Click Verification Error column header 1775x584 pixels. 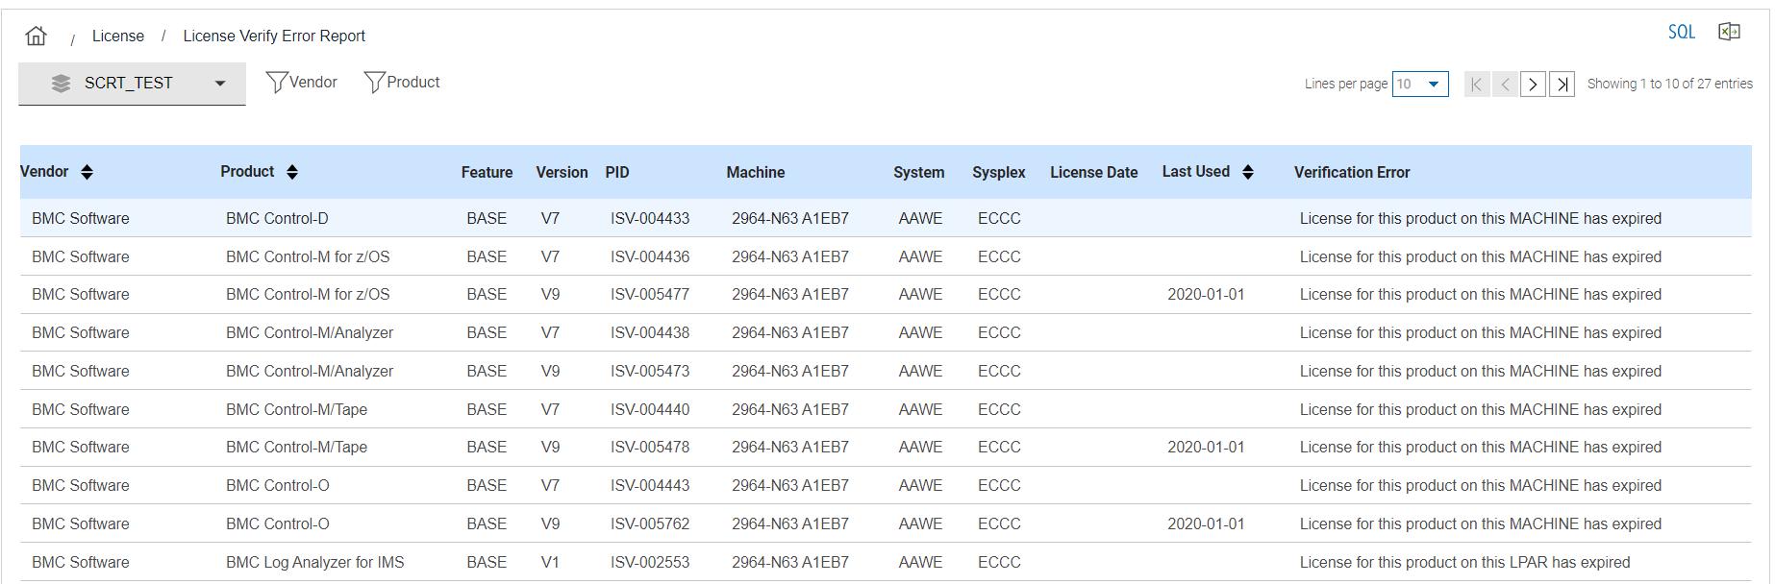pos(1351,173)
